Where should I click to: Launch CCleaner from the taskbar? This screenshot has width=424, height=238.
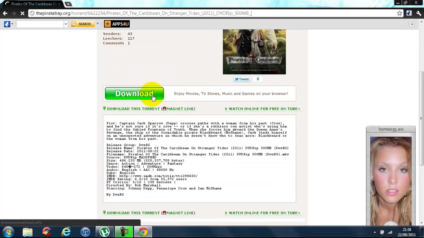[47, 232]
